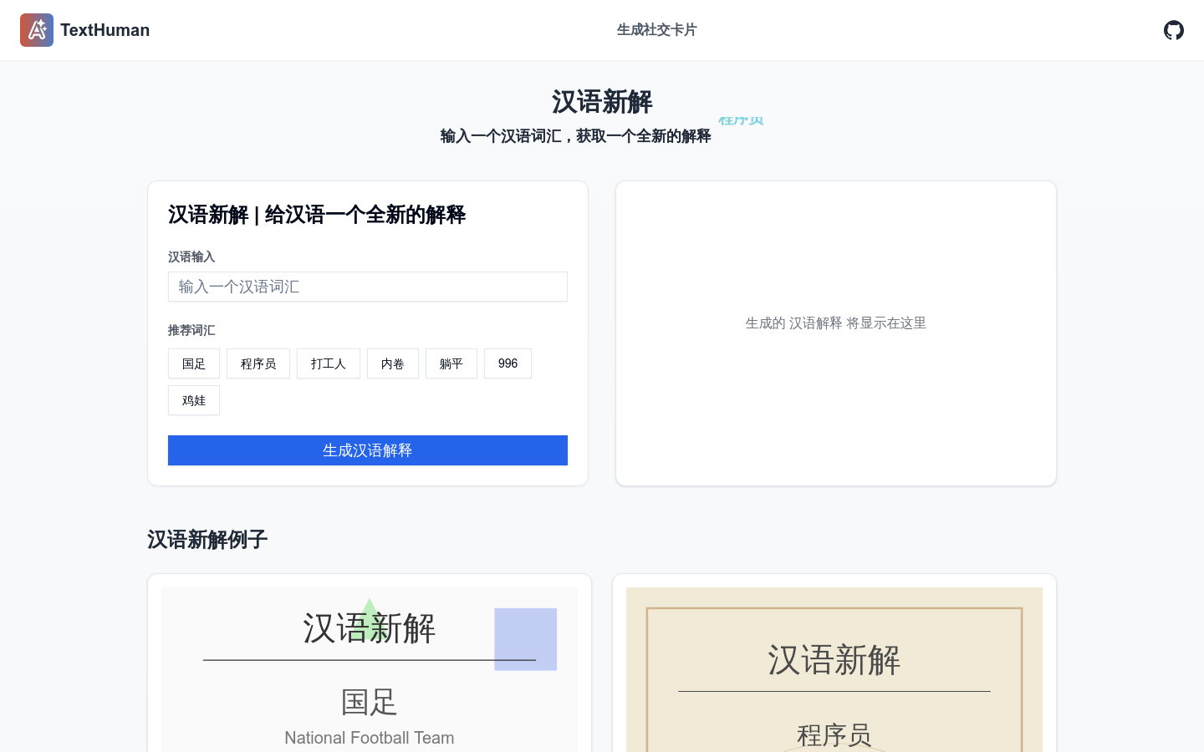Click the blue 生成汉语解释 button
Screen dimensions: 1204x752
(368, 450)
